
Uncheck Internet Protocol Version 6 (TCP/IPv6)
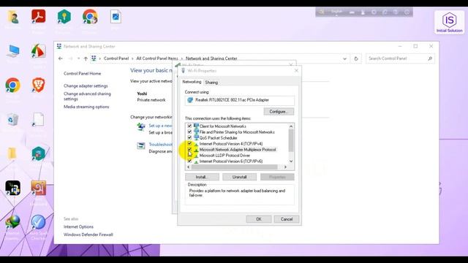189,161
